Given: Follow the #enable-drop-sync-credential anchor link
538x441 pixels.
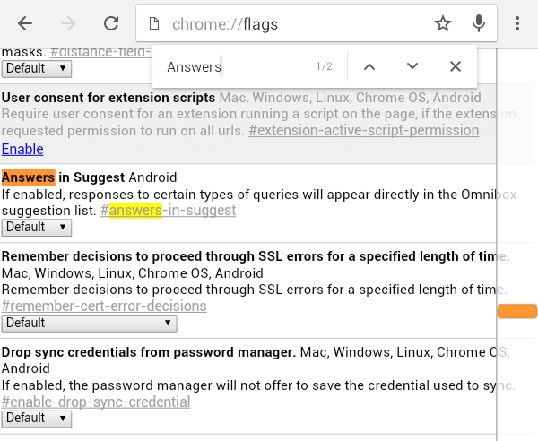Looking at the screenshot, I should pyautogui.click(x=96, y=402).
